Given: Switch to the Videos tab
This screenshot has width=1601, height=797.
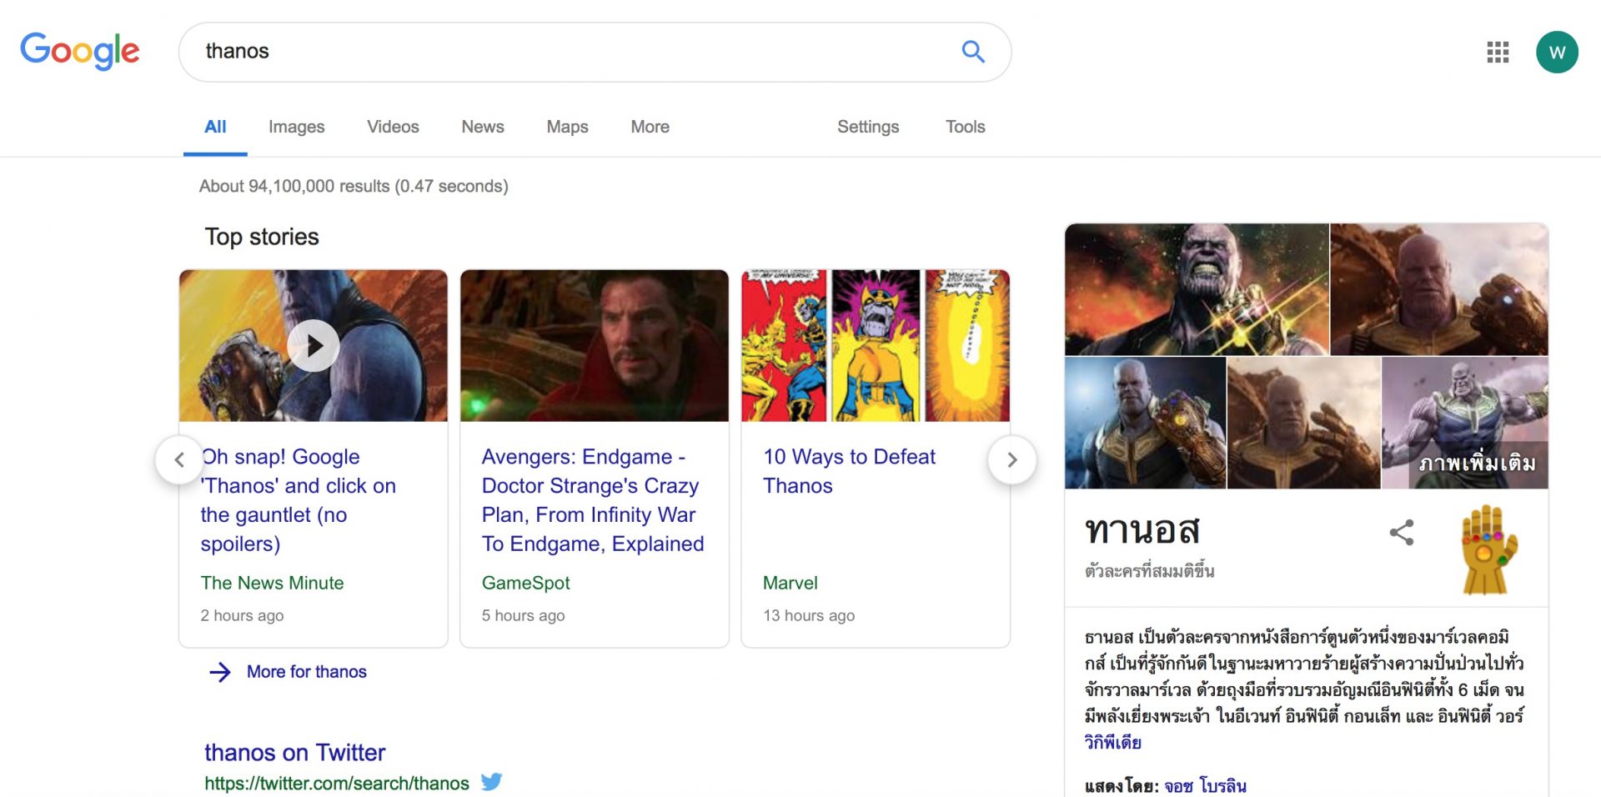Looking at the screenshot, I should 393,127.
